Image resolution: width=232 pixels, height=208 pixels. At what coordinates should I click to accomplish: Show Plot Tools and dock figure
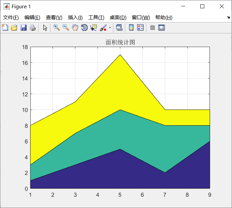(x=161, y=28)
